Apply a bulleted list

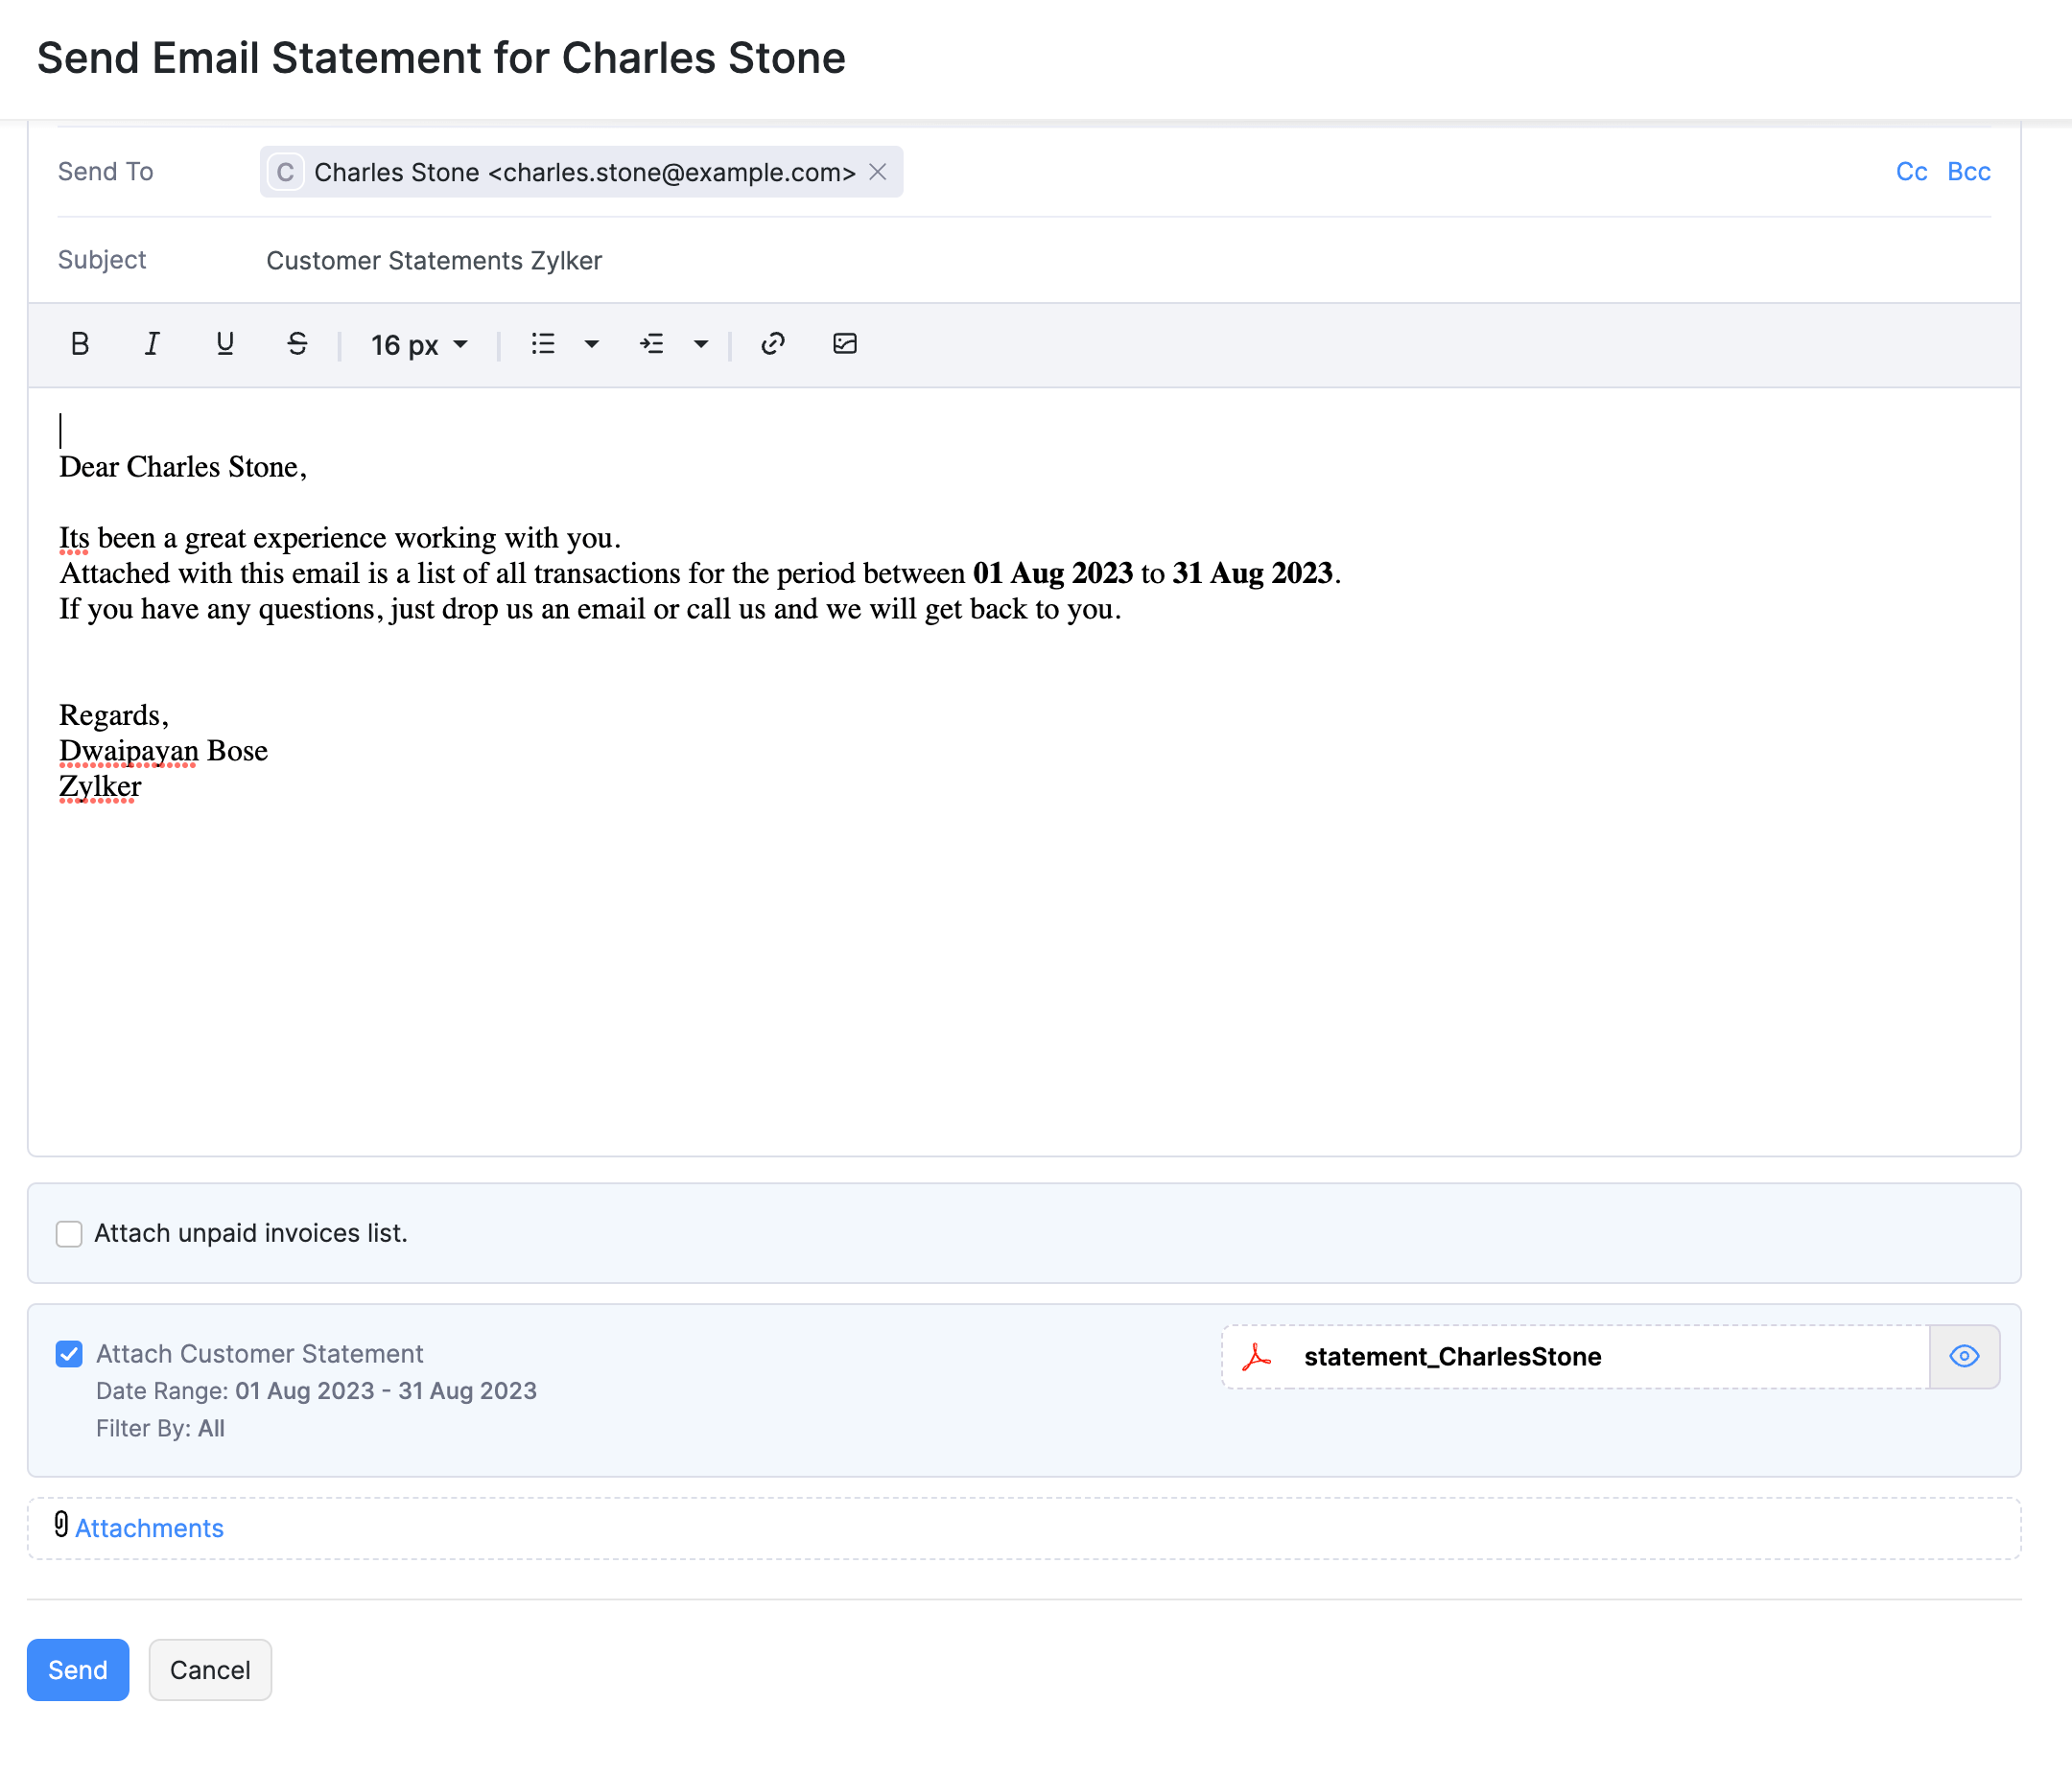click(x=541, y=344)
